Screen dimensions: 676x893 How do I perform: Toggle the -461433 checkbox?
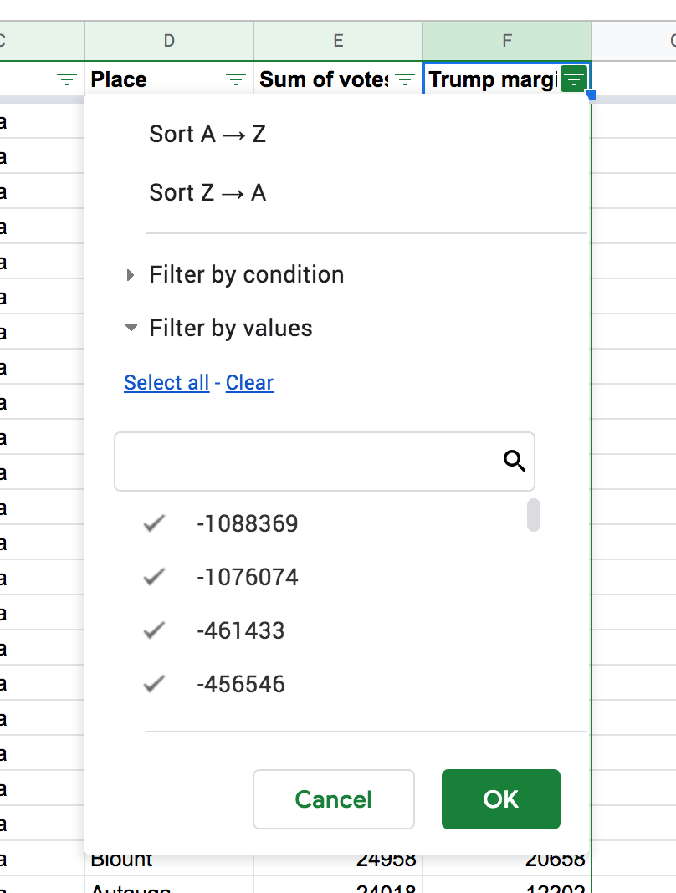[x=154, y=631]
